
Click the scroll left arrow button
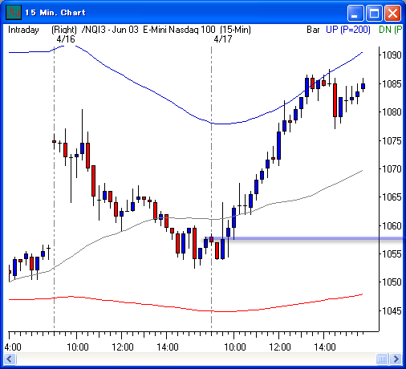(10, 359)
